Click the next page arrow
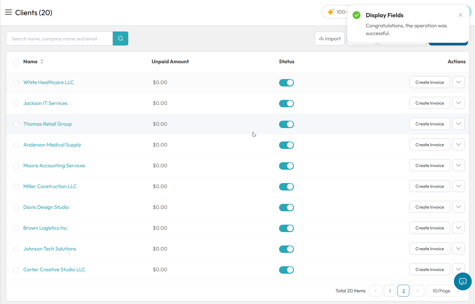Image resolution: width=475 pixels, height=304 pixels. point(417,291)
